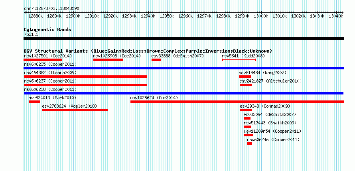
Task: Select the black 7p21.3 cytogenetic band bar
Action: click(183, 39)
